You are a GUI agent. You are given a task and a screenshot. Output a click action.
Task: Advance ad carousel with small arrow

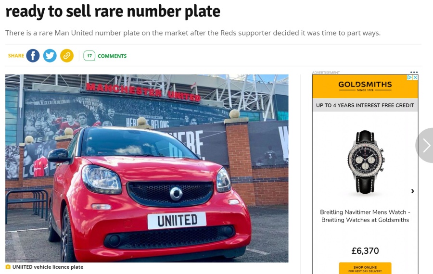pos(413,191)
